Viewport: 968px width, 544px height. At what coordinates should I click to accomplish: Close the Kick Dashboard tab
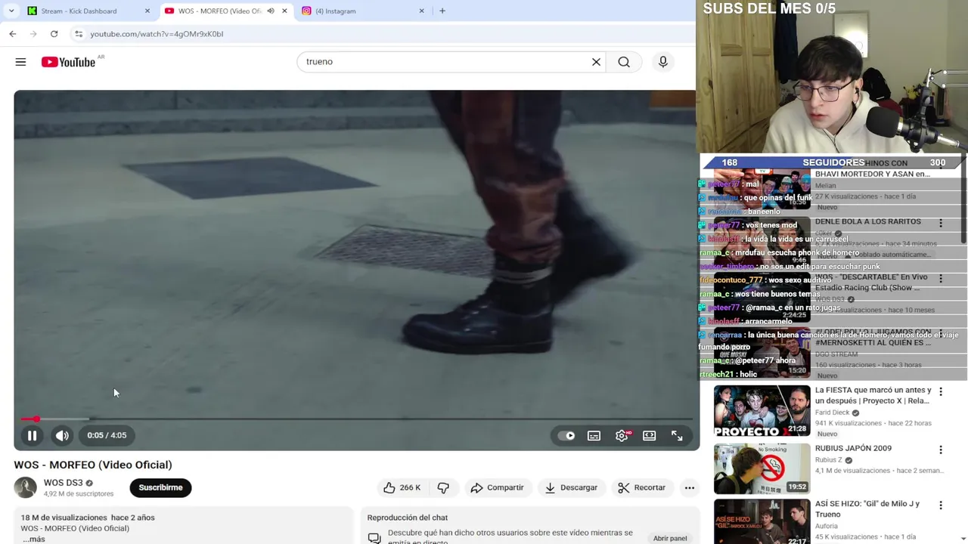[x=147, y=11]
